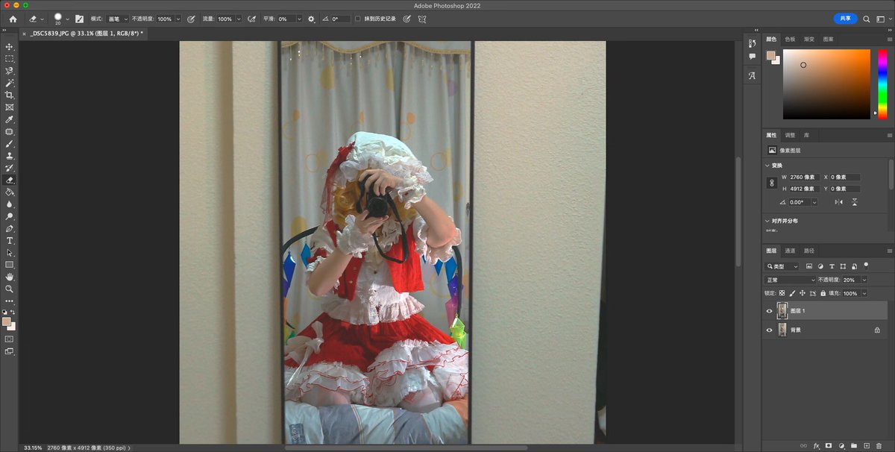The height and width of the screenshot is (452, 895).
Task: Flip horizontally in Properties panel
Action: pyautogui.click(x=839, y=202)
